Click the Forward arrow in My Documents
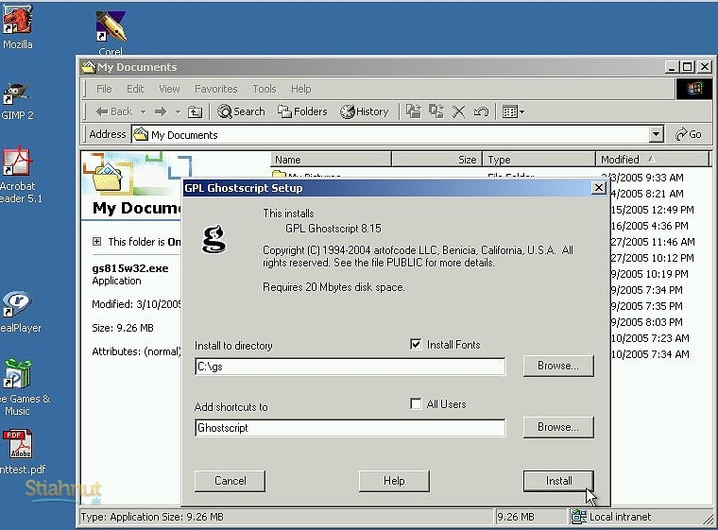Viewport: 718px width, 530px height. pyautogui.click(x=161, y=111)
